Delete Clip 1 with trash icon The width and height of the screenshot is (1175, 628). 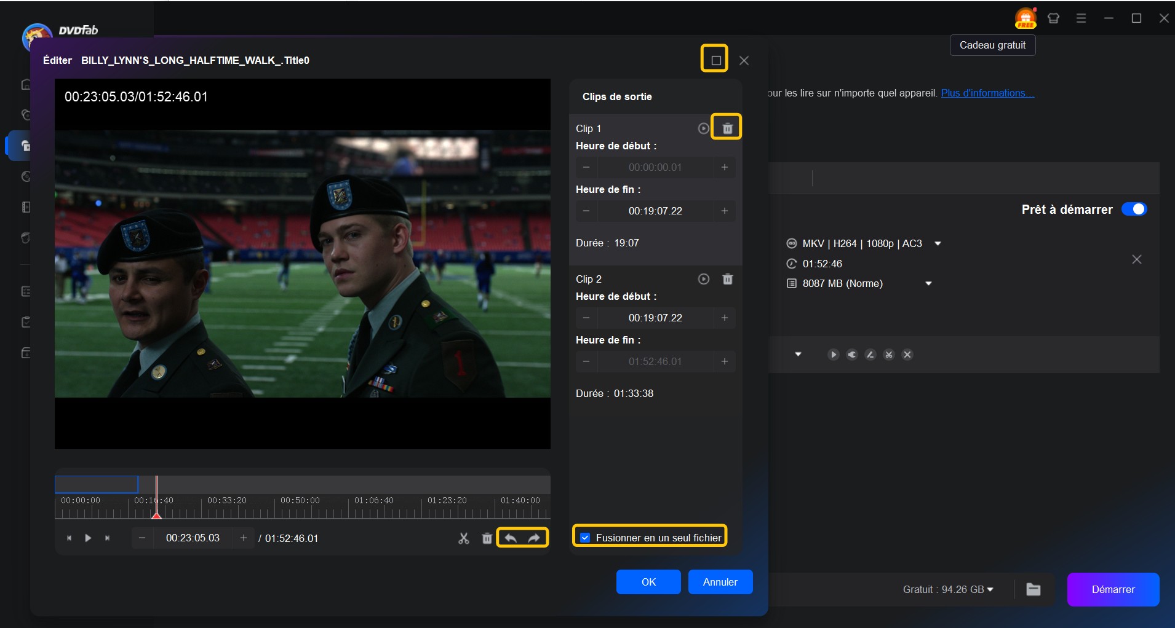727,128
